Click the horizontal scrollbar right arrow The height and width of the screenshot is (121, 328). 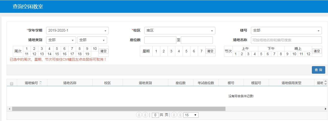point(326,109)
